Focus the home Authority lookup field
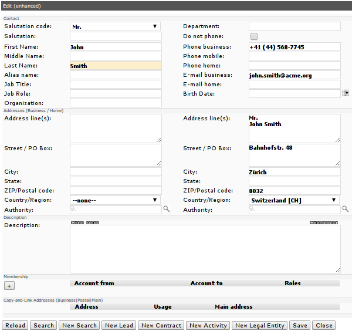The width and height of the screenshot is (352, 331). (295, 210)
